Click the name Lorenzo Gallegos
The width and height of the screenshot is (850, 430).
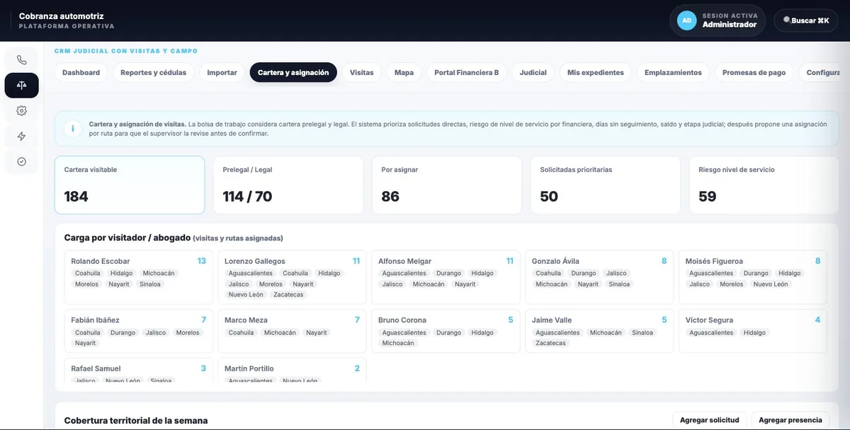(255, 261)
